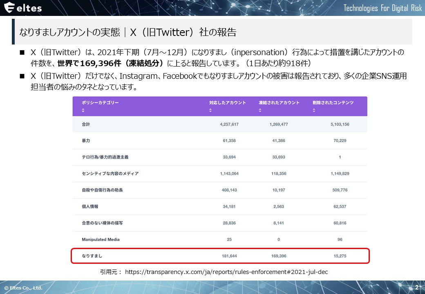
Task: Click total value 4,257,617
Action: 229,124
